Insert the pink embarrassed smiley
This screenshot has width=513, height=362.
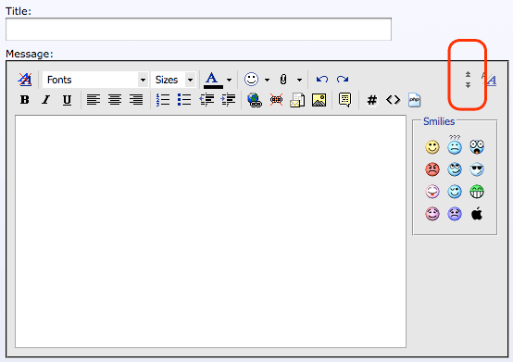[432, 214]
